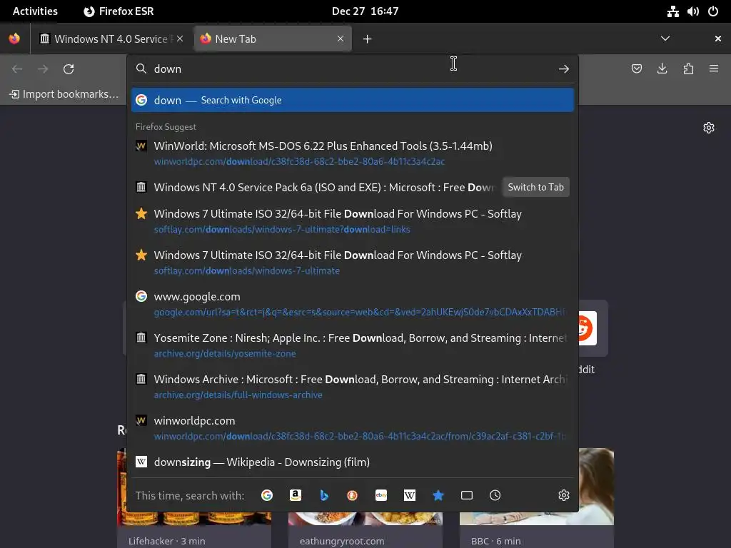Go forward with the forward arrow
The width and height of the screenshot is (731, 548).
tap(43, 69)
